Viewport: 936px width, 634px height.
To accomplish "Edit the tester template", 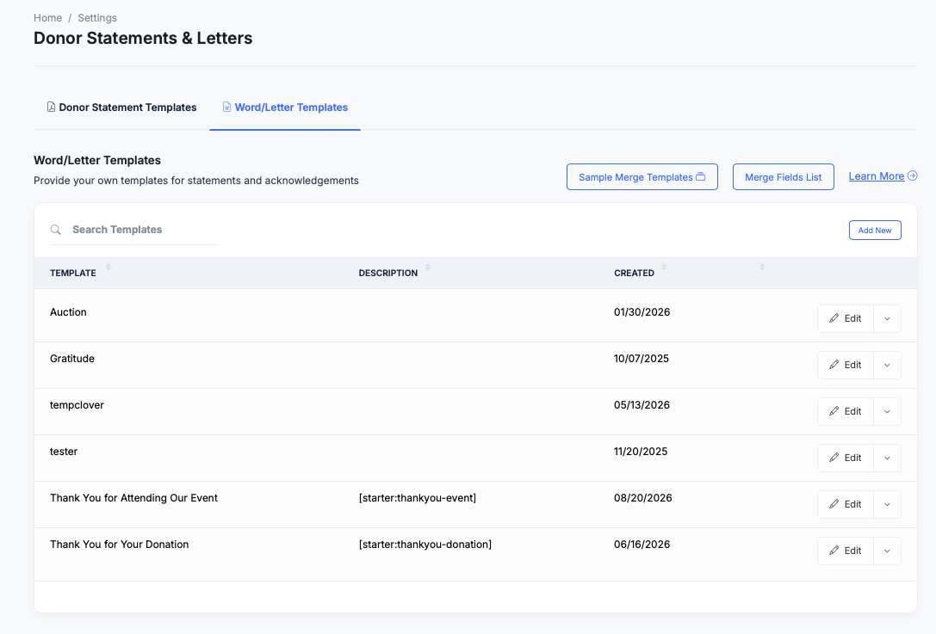I will pos(846,458).
